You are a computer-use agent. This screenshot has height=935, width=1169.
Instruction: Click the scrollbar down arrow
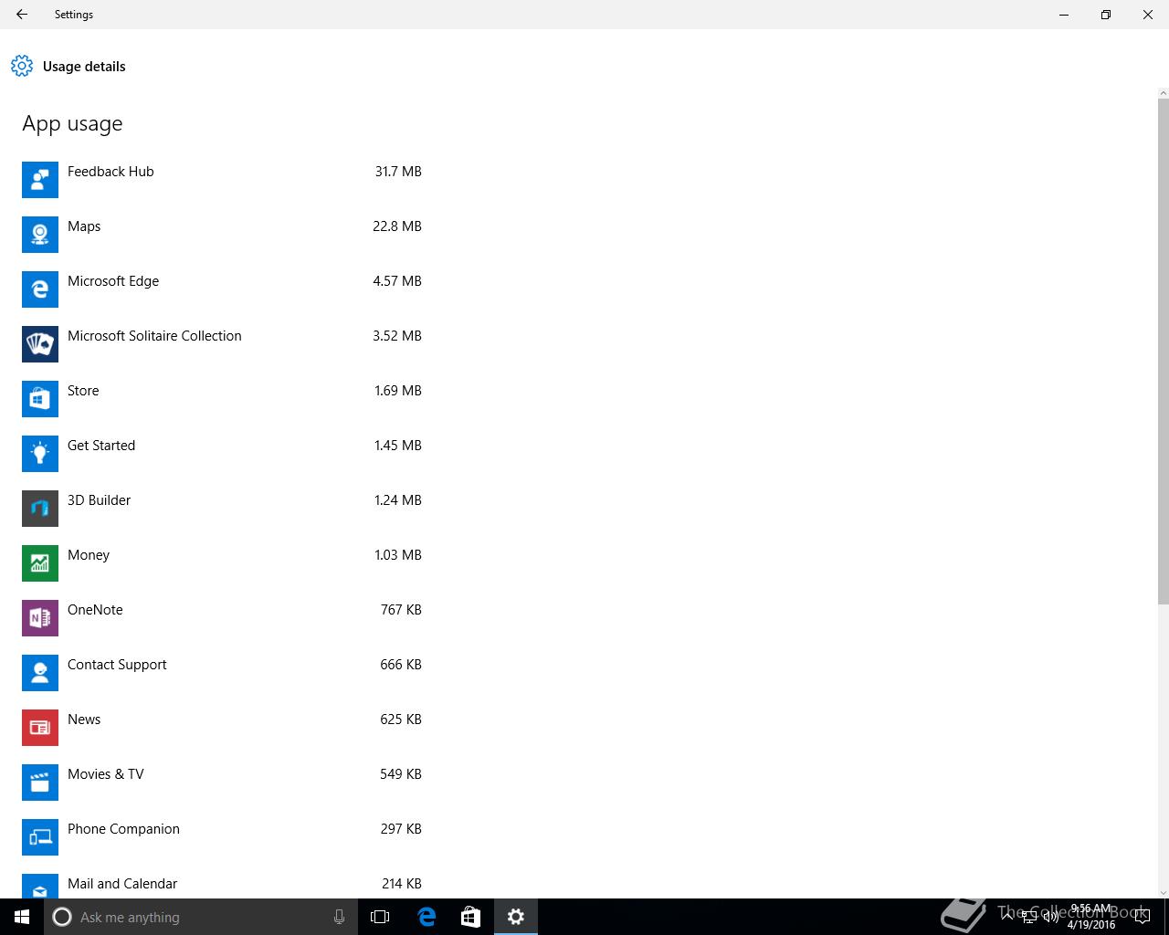[1163, 892]
